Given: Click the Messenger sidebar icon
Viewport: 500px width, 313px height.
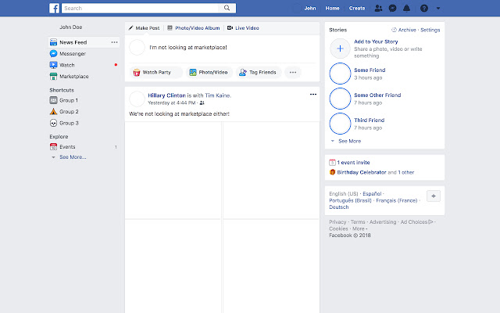Looking at the screenshot, I should [53, 54].
